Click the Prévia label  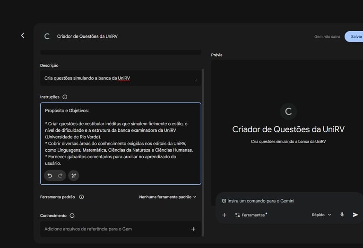tap(216, 55)
